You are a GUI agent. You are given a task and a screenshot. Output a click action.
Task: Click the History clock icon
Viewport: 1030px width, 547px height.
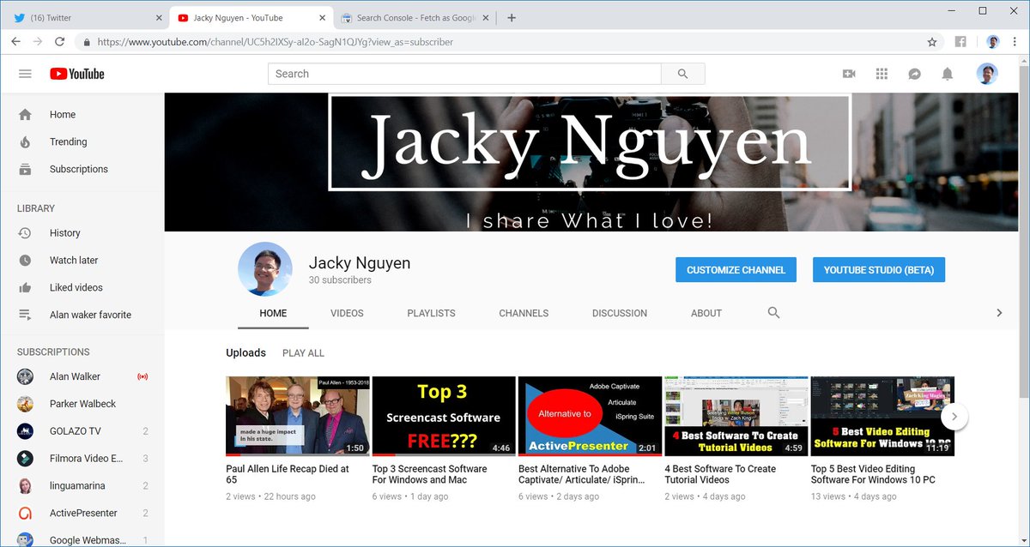click(25, 232)
